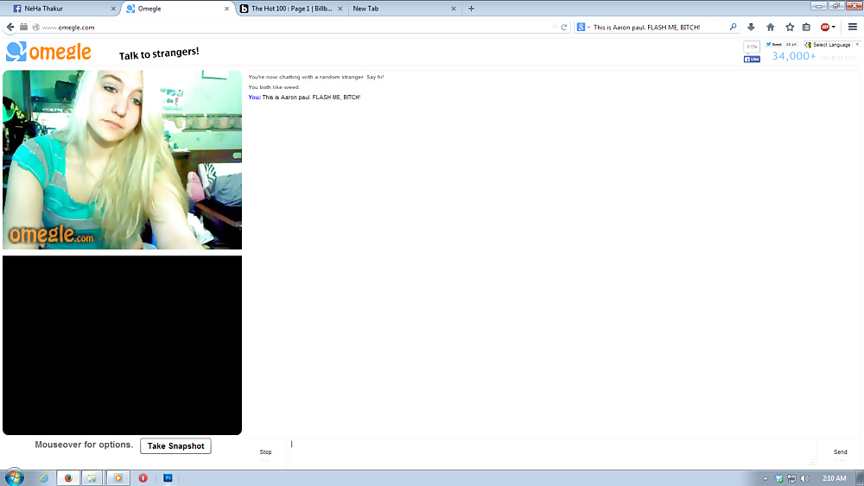Select the Omegle tab
This screenshot has width=864, height=486.
coord(177,9)
